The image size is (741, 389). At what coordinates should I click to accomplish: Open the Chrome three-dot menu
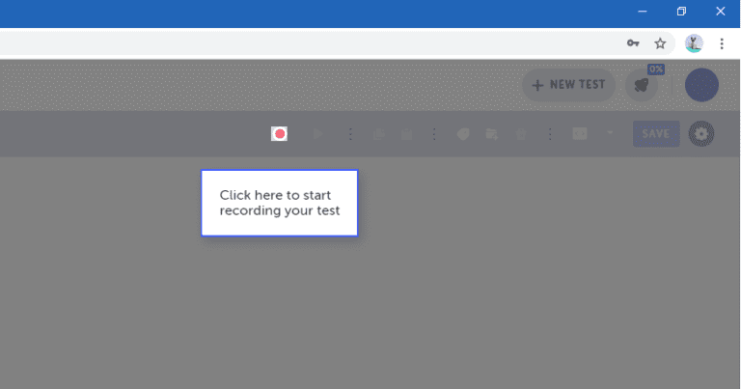click(x=722, y=43)
